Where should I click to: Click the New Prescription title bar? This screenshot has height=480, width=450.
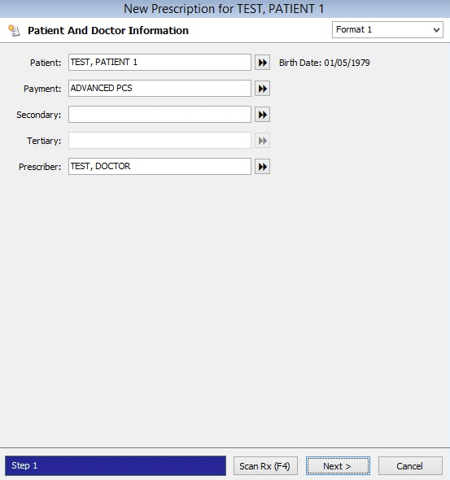pos(225,9)
